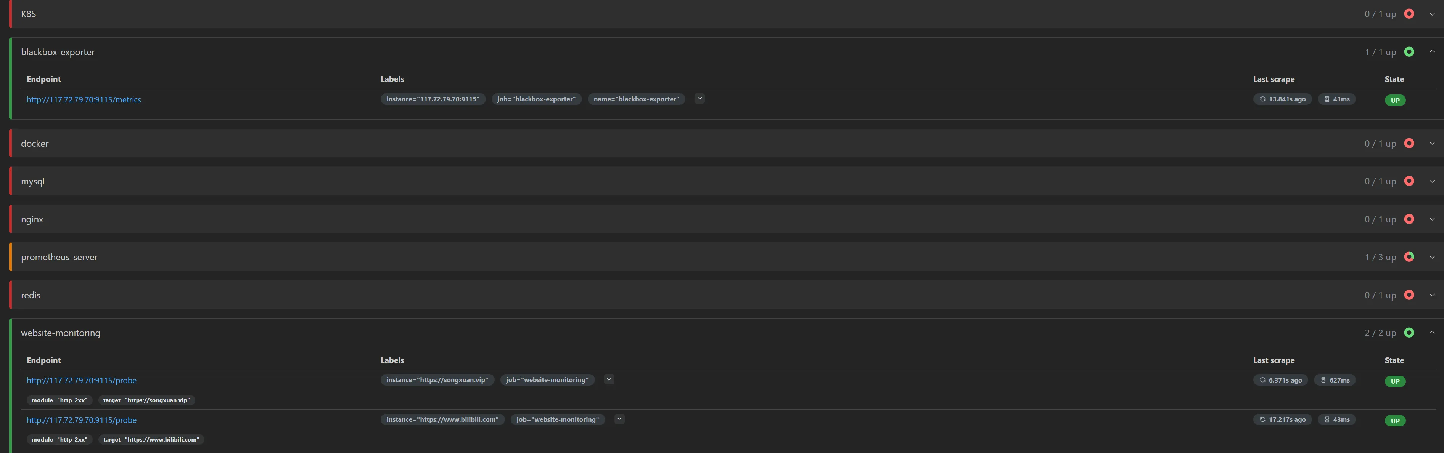Screen dimensions: 1444x453
Task: Click the red status ring for mysql
Action: pos(1409,181)
